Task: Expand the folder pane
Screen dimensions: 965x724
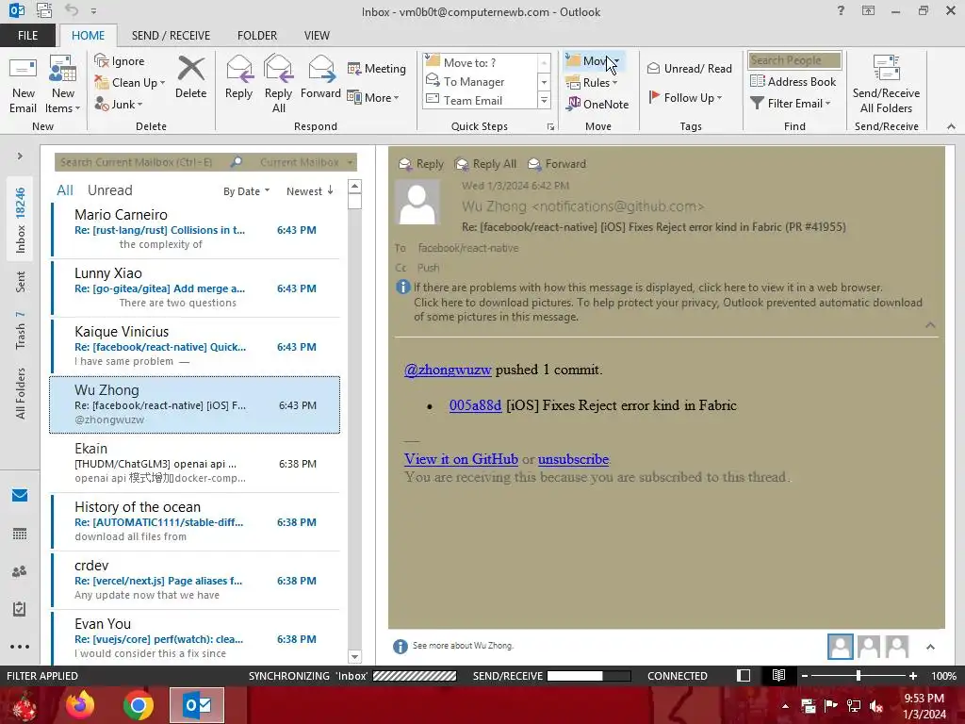Action: [x=20, y=156]
